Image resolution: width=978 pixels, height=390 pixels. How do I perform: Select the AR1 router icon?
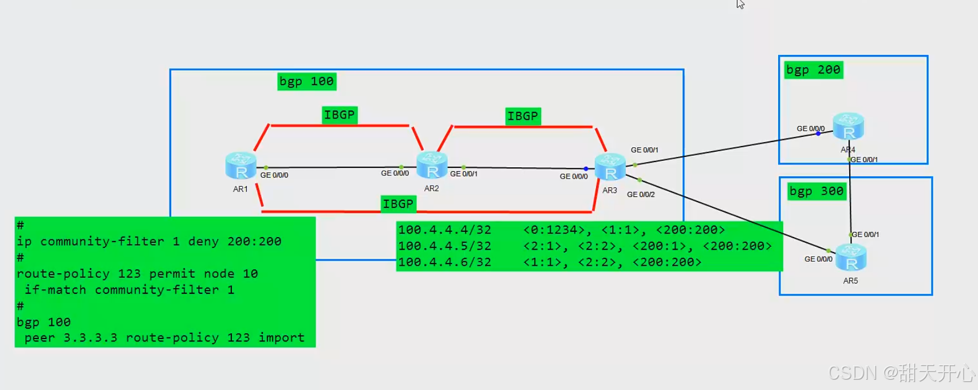point(241,166)
